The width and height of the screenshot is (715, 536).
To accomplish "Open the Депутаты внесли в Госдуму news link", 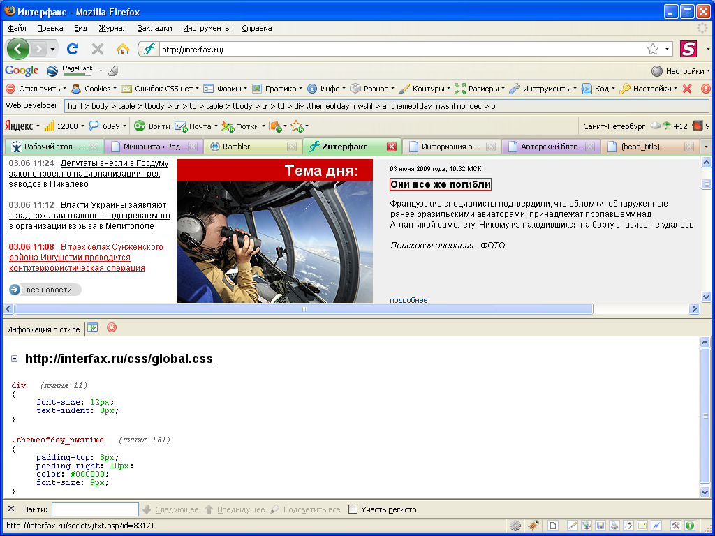I will (89, 174).
